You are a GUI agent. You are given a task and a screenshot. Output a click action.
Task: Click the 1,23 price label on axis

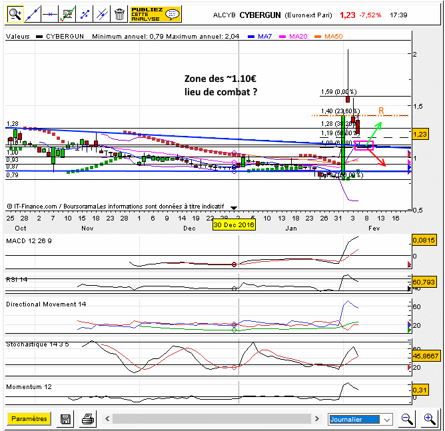(x=420, y=134)
